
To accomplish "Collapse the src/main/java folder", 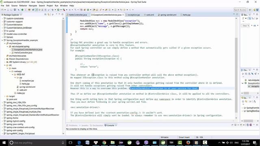I will (5, 43).
